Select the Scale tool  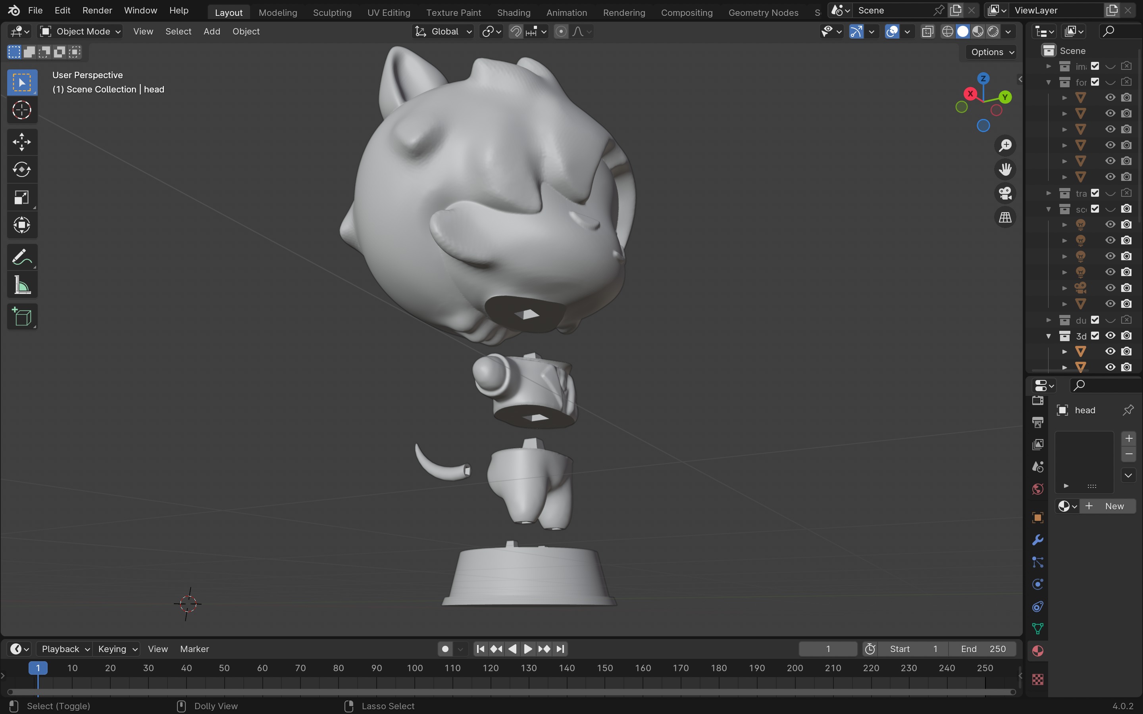[x=22, y=198]
